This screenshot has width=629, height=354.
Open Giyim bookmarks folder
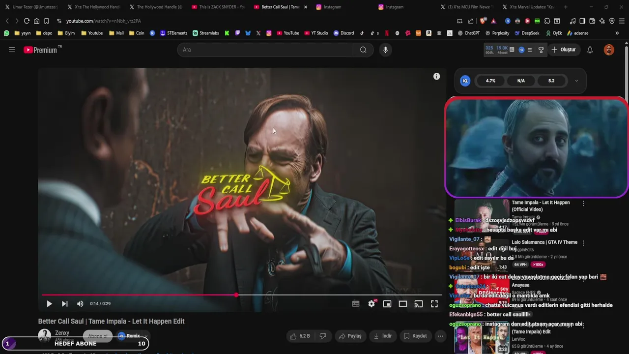point(66,33)
